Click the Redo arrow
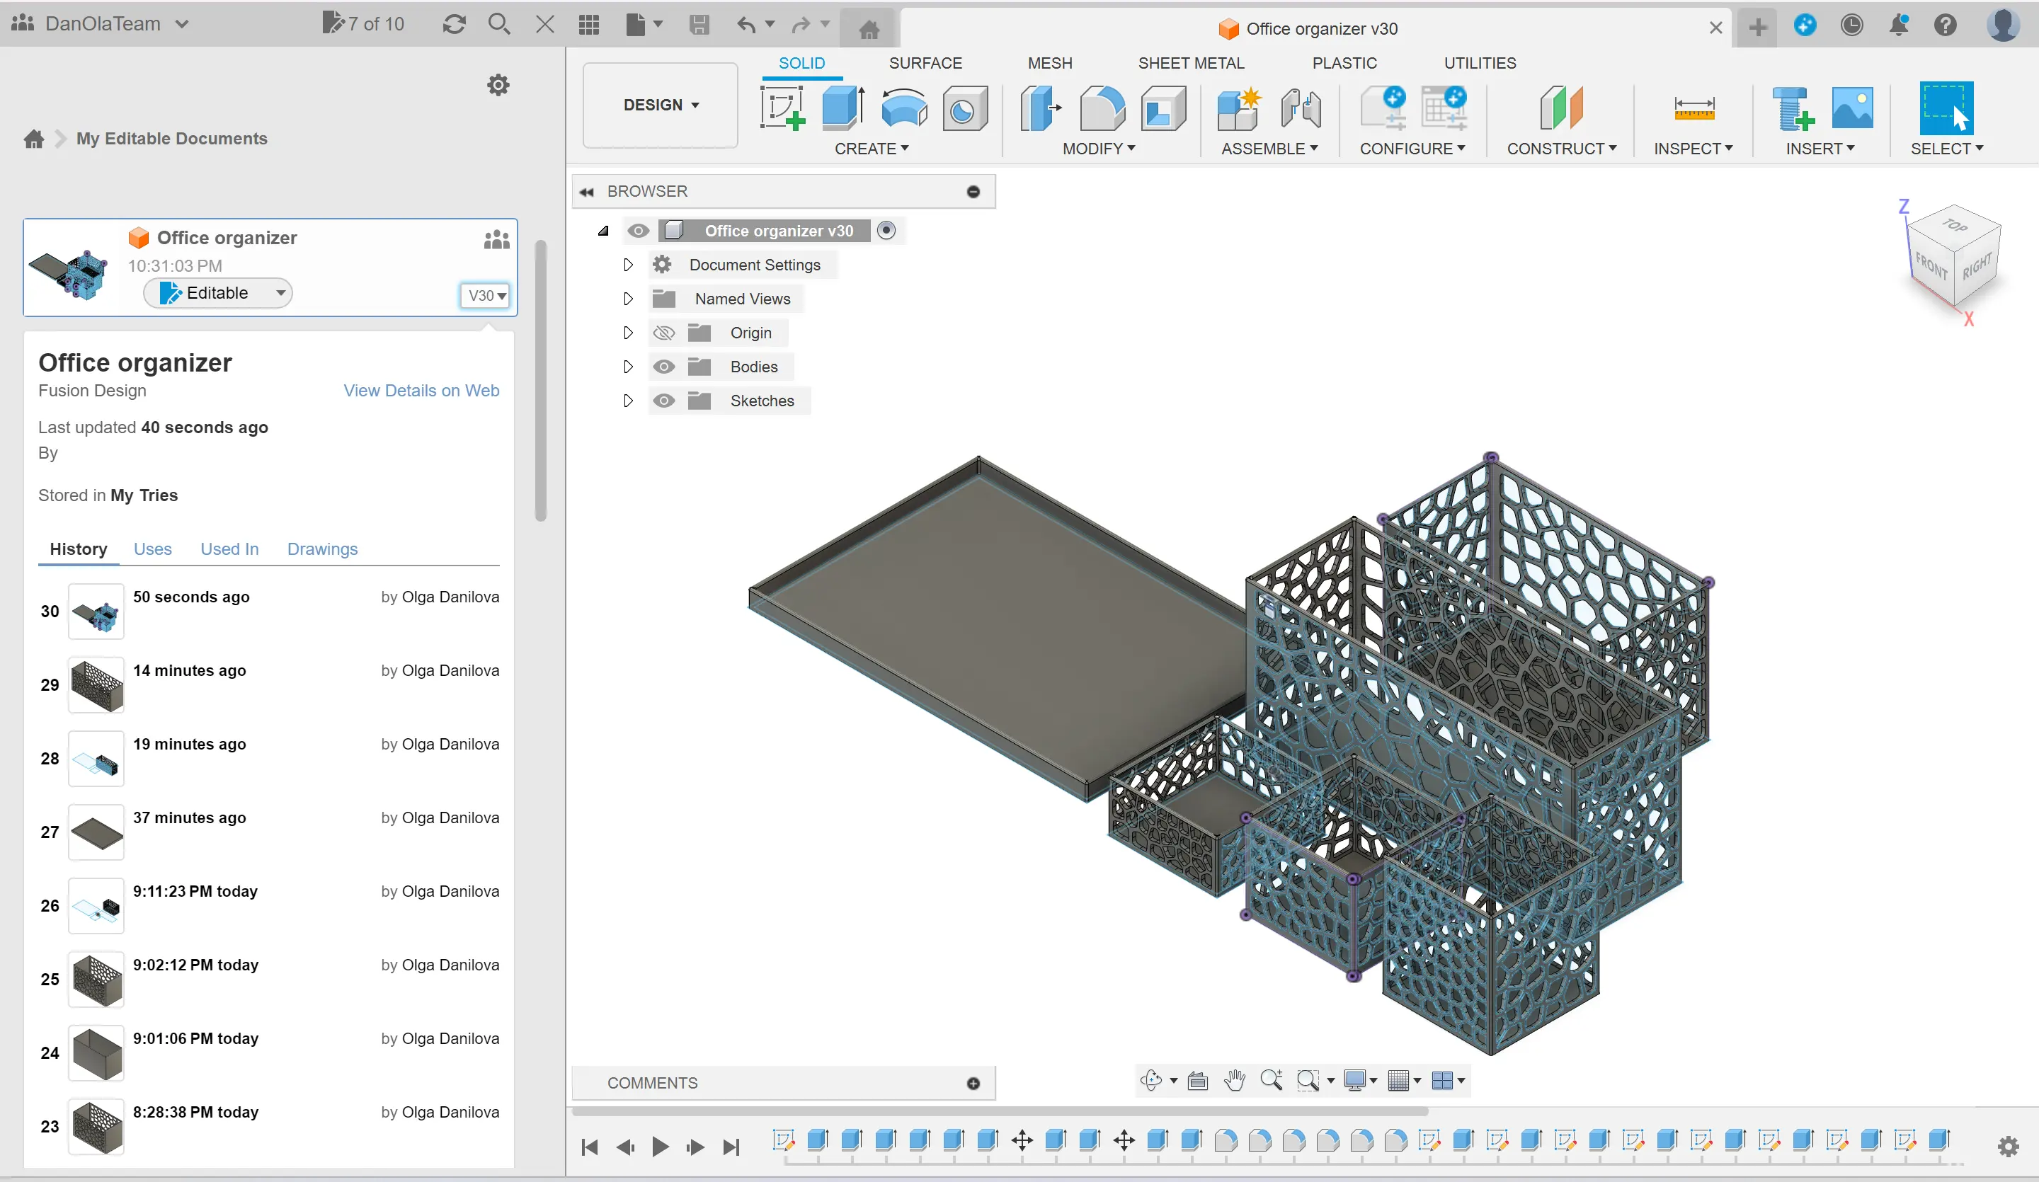The width and height of the screenshot is (2039, 1182). 801,24
